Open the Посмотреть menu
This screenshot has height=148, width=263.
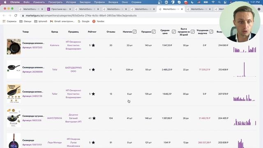pos(55,2)
